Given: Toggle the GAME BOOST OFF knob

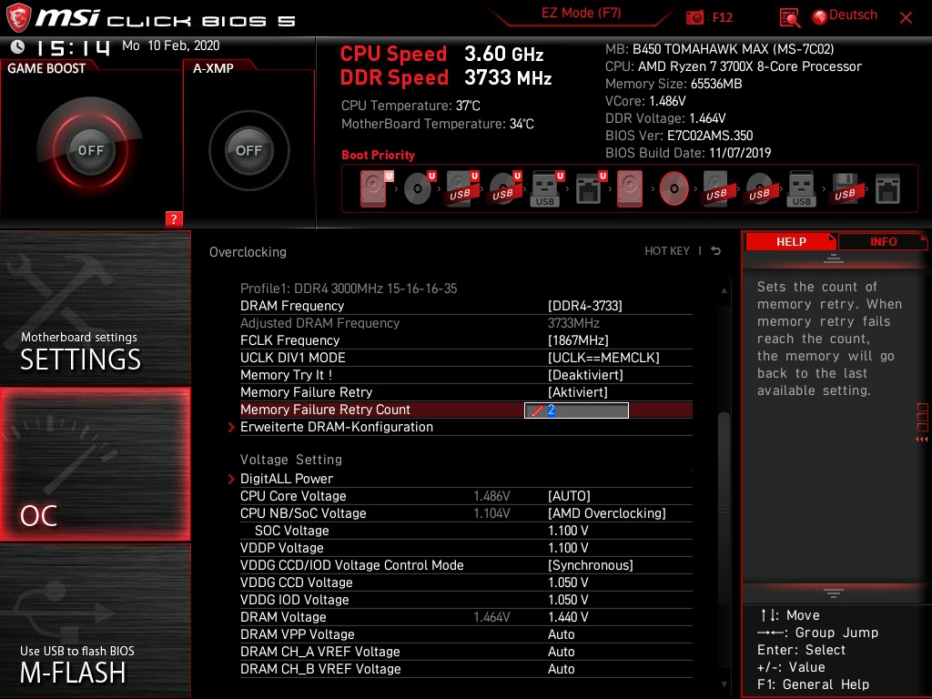Looking at the screenshot, I should click(91, 150).
